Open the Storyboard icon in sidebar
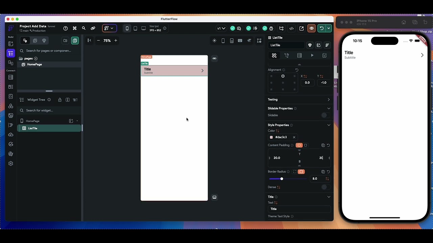The image size is (433, 243). 11,63
